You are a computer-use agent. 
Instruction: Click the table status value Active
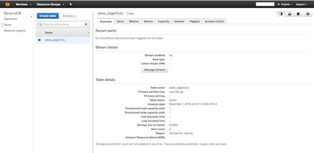coord(173,100)
